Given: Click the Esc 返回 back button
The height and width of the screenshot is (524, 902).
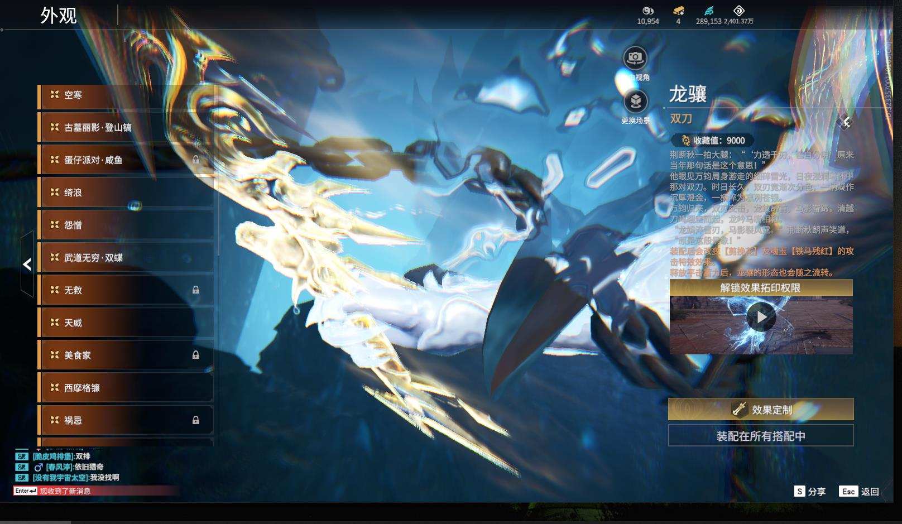Looking at the screenshot, I should click(x=859, y=492).
